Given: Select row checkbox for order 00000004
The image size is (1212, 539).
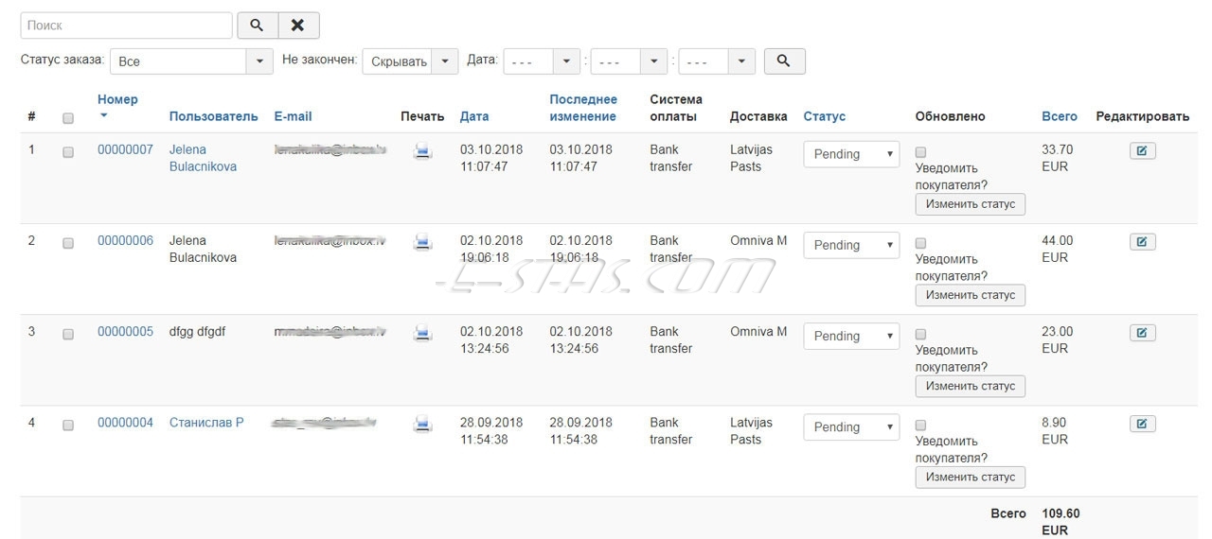Looking at the screenshot, I should [x=68, y=425].
